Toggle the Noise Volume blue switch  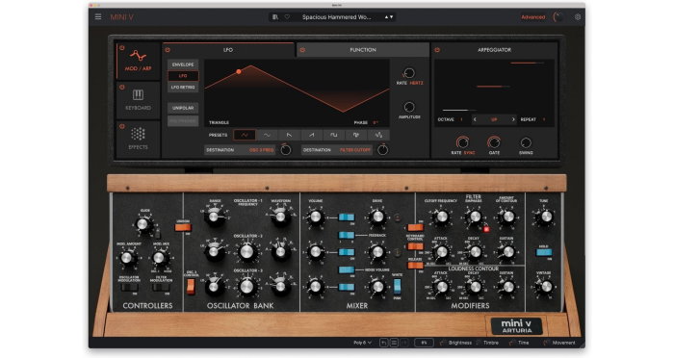[346, 269]
